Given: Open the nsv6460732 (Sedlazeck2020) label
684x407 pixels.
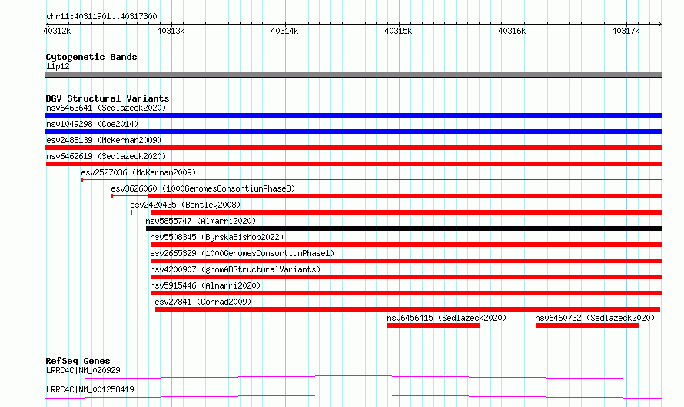Looking at the screenshot, I should 595,318.
